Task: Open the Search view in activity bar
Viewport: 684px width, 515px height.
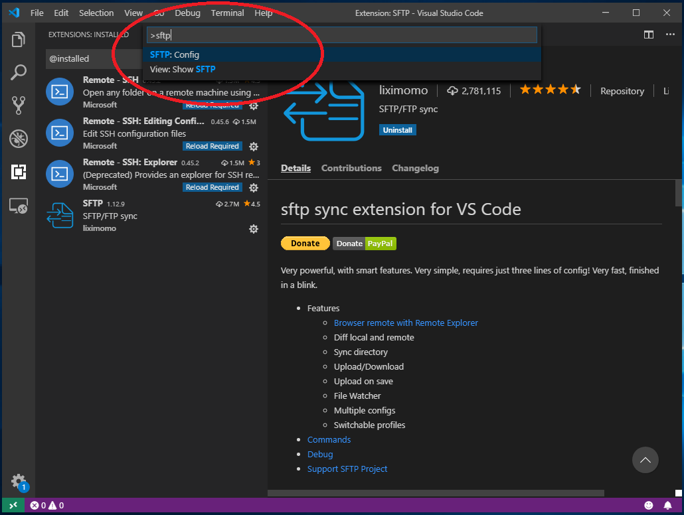Action: (19, 72)
